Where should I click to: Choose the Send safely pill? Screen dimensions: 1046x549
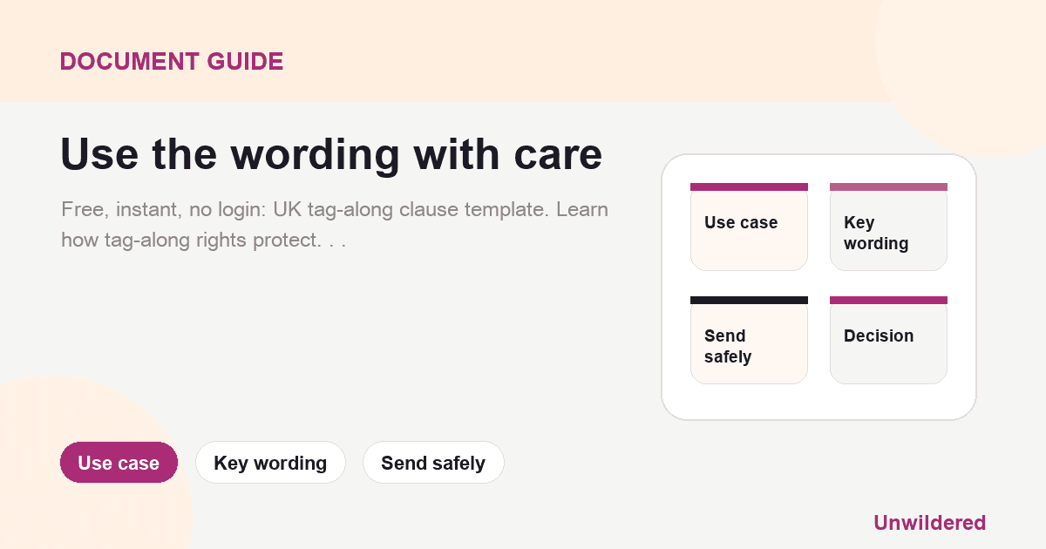[433, 463]
